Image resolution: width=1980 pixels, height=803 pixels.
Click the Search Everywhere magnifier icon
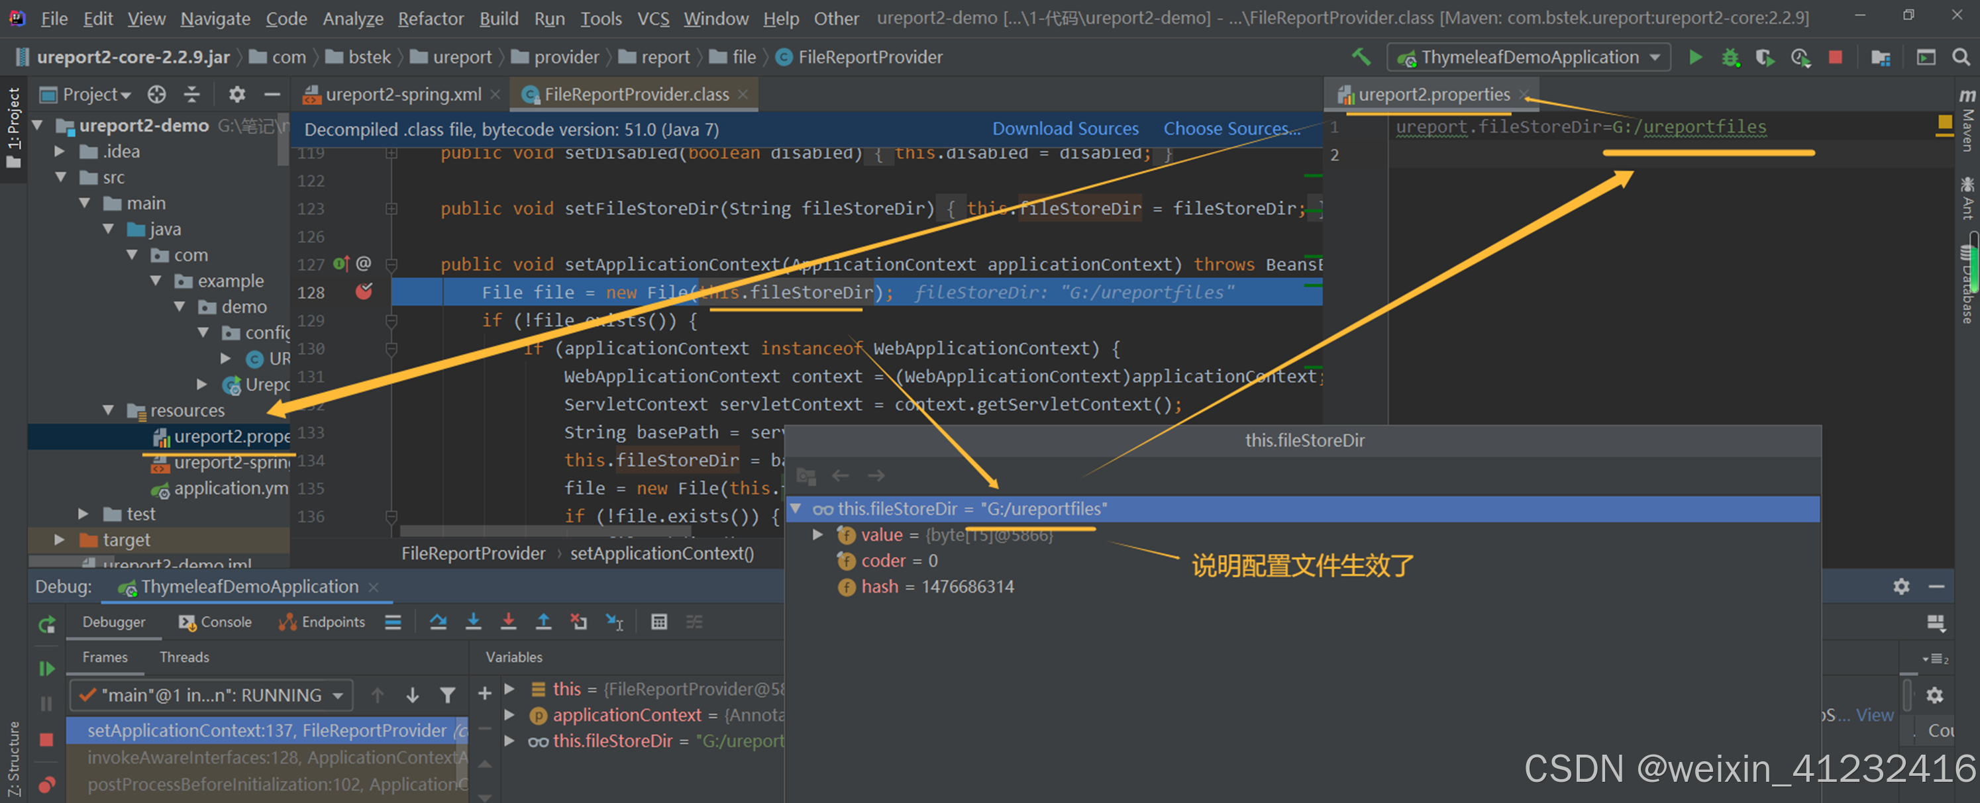(x=1961, y=57)
